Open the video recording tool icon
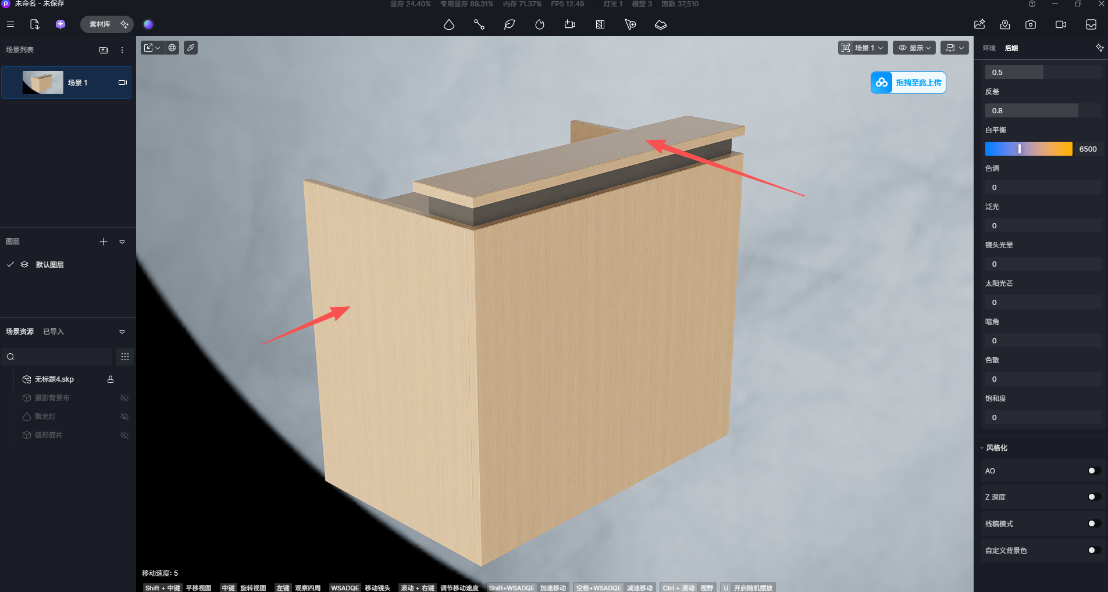This screenshot has height=592, width=1108. [x=1061, y=24]
